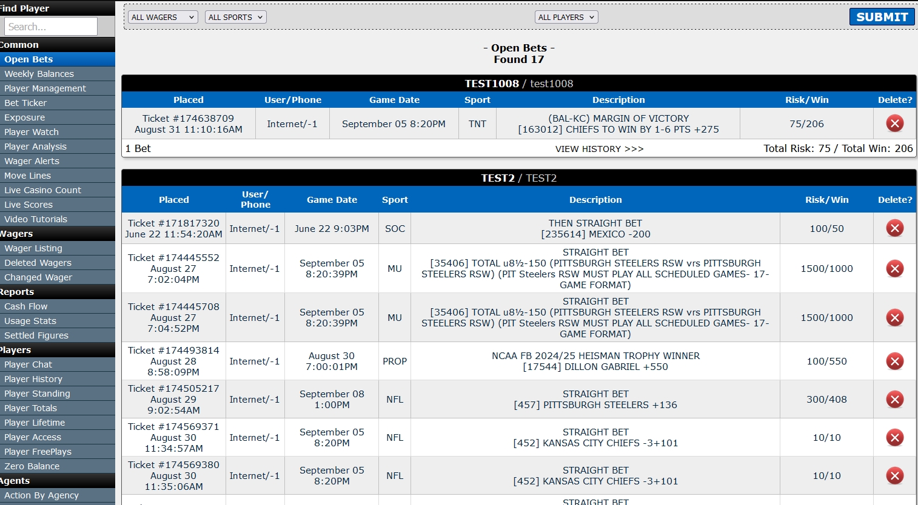Screen dimensions: 918x505
Task: Open Player Watch
Action: (x=58, y=132)
